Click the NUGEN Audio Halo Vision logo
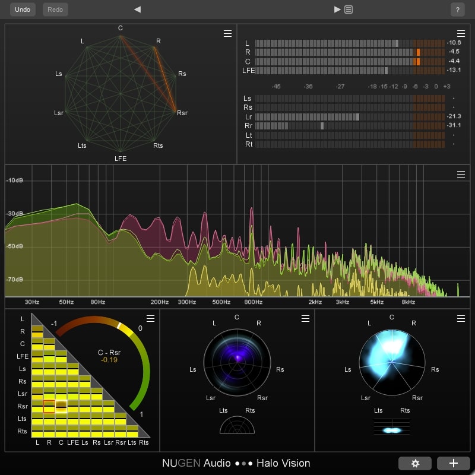 [x=237, y=463]
